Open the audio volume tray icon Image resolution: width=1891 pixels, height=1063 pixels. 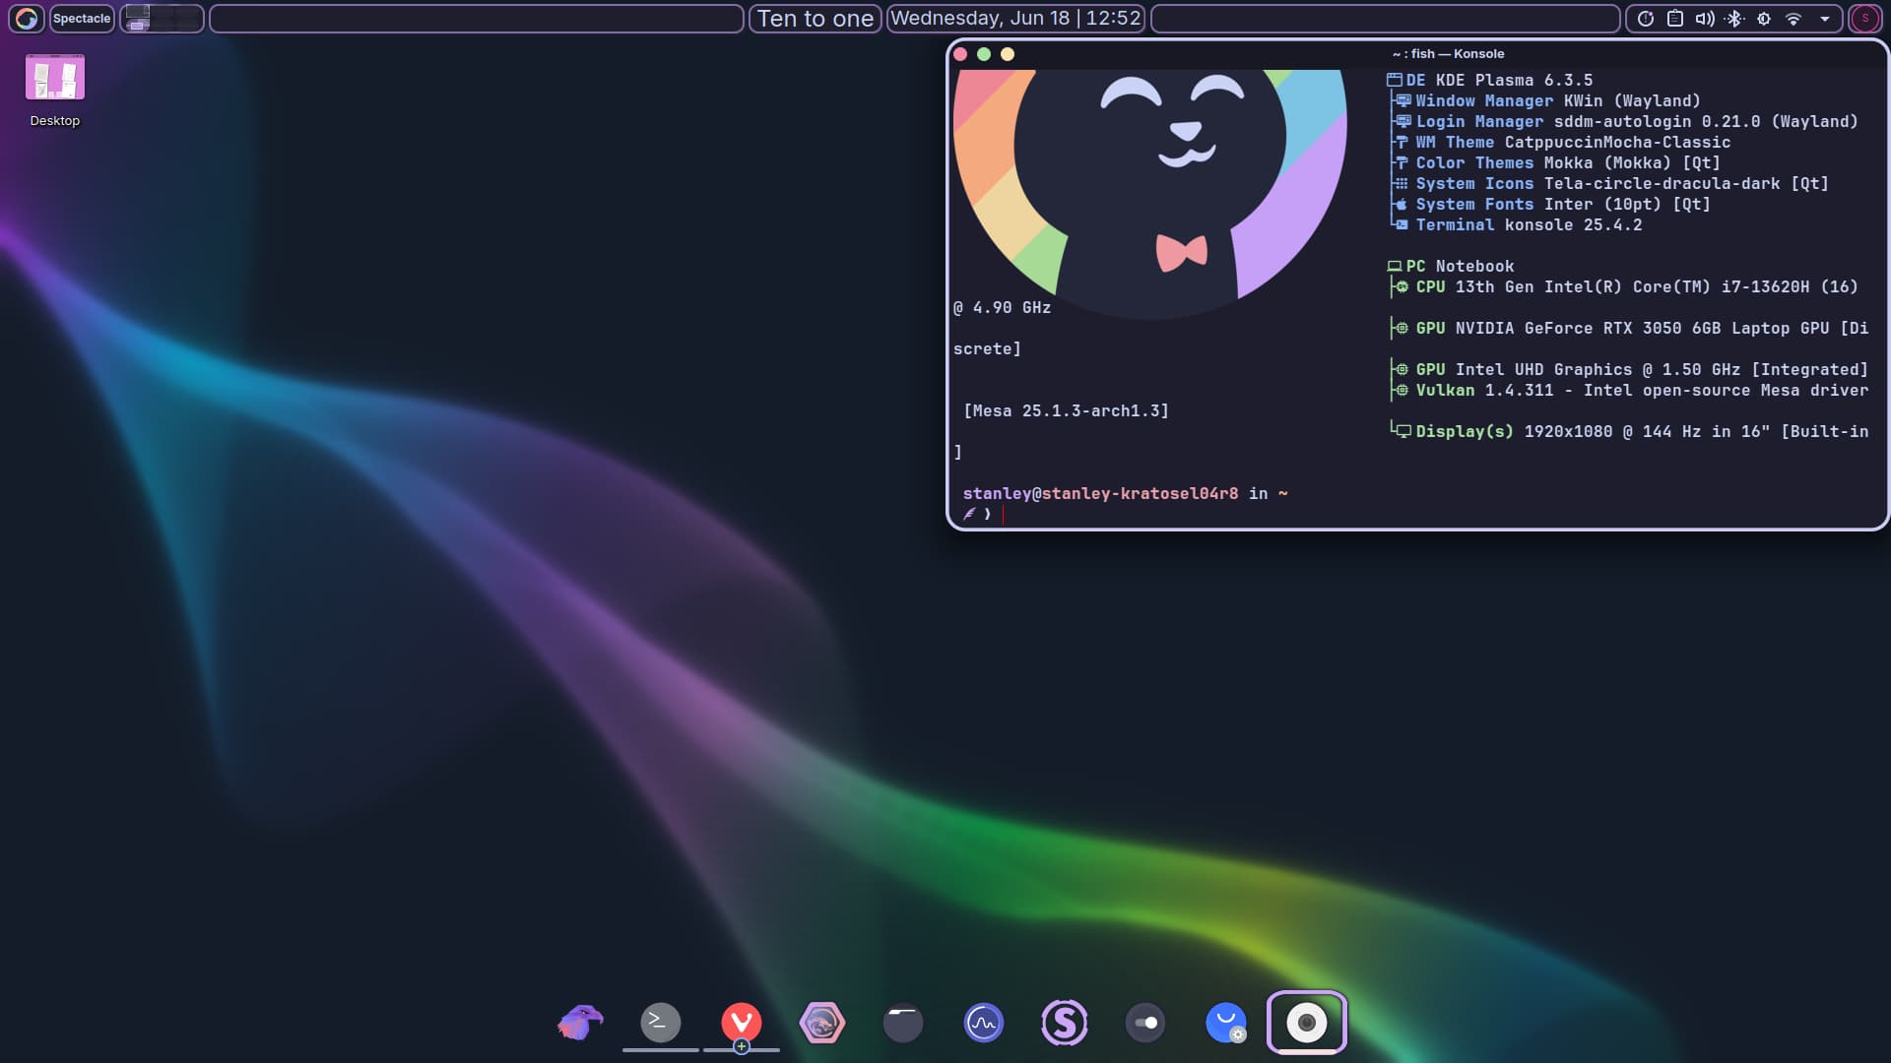[1705, 18]
